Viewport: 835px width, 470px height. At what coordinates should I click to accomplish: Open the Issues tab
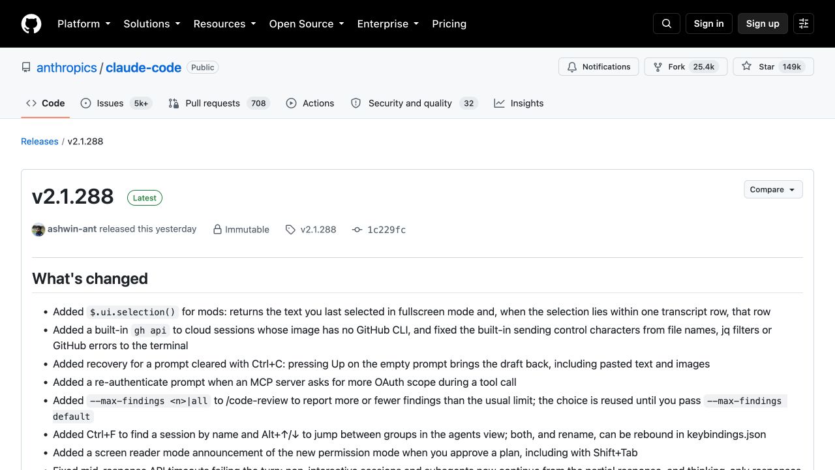click(116, 103)
